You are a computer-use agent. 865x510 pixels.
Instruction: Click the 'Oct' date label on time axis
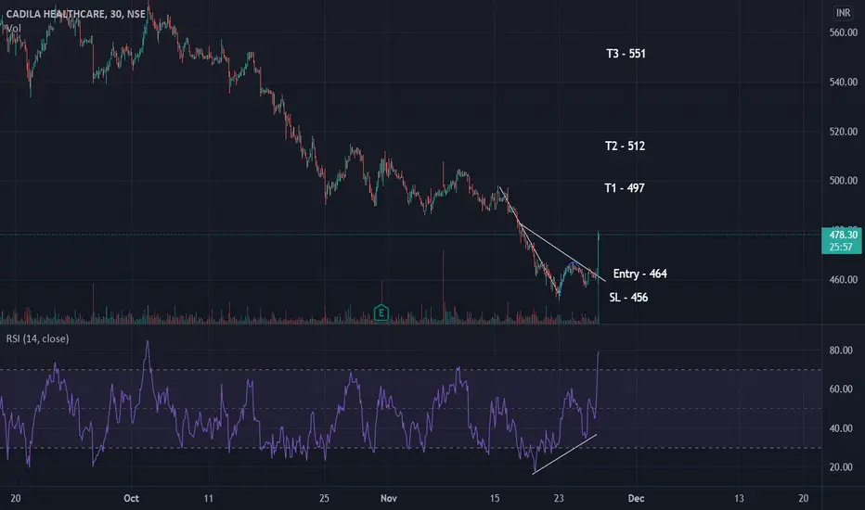(x=131, y=499)
